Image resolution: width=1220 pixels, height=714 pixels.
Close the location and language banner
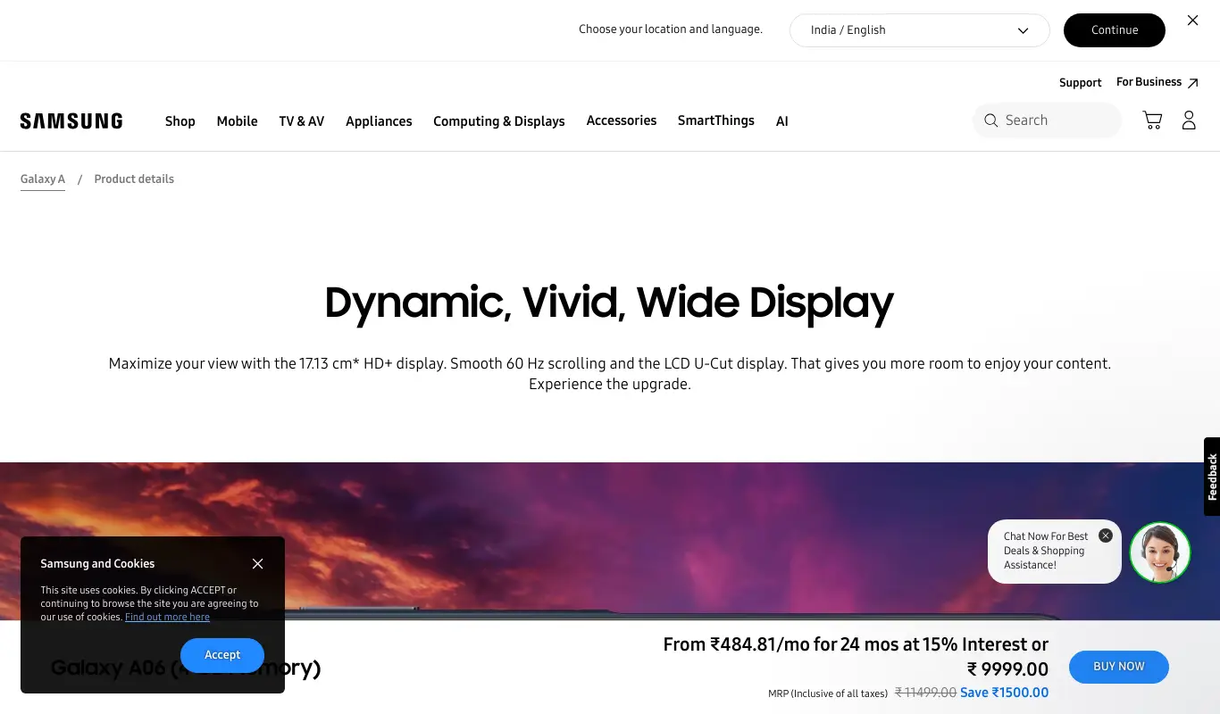[1192, 21]
